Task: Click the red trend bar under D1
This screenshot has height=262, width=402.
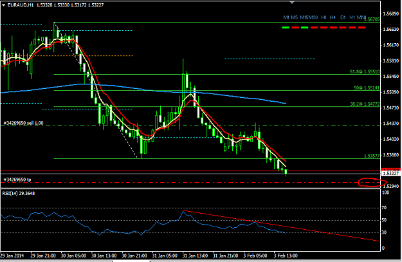Action: (343, 28)
